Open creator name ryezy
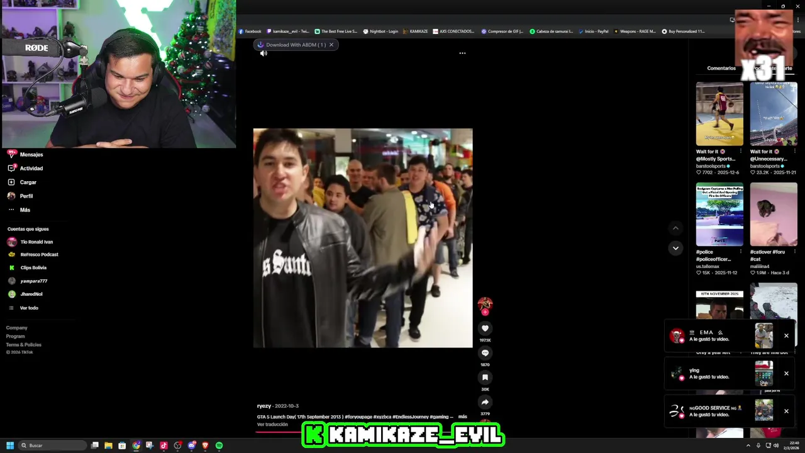The width and height of the screenshot is (805, 453). (x=264, y=406)
